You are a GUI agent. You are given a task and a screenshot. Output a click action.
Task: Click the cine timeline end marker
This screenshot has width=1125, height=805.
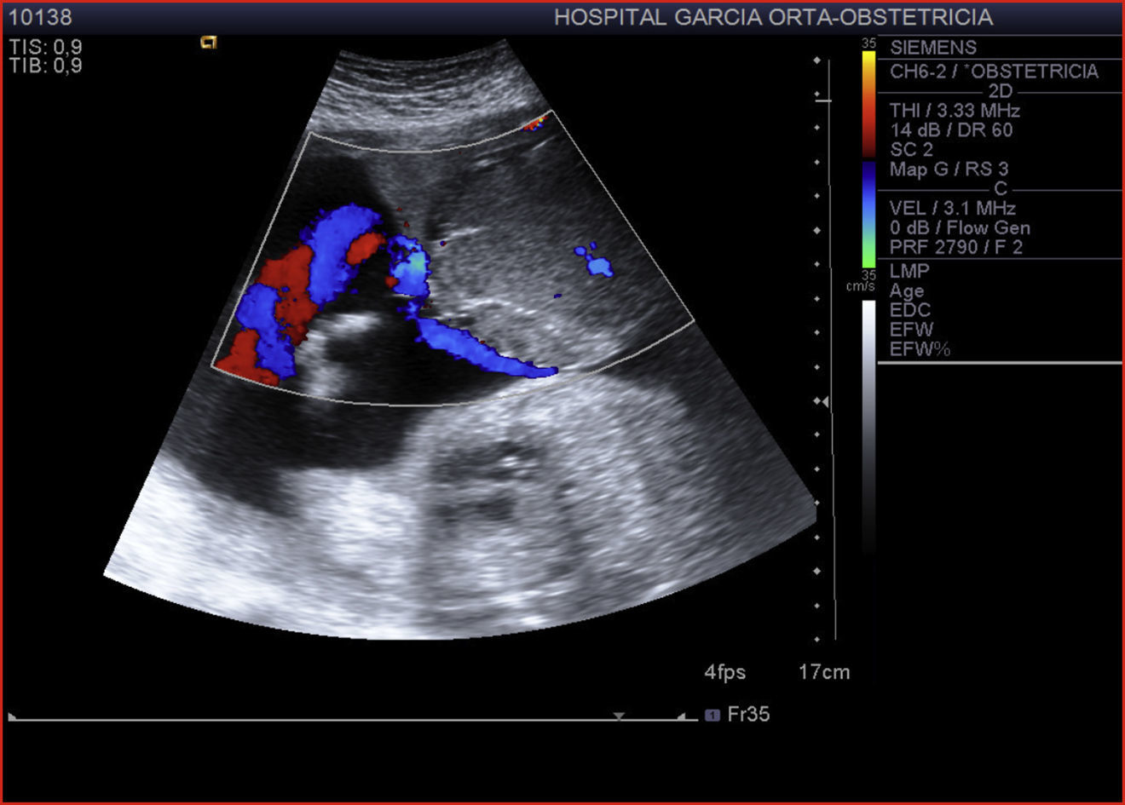click(682, 717)
